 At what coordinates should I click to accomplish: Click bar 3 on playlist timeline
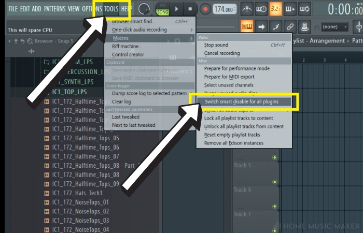point(324,60)
